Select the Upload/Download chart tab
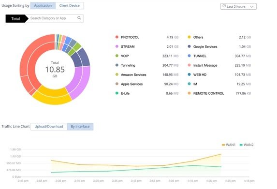This screenshot has height=189, width=277. [x=49, y=127]
